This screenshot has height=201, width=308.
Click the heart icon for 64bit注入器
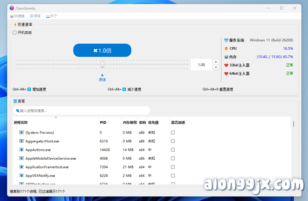click(x=226, y=74)
